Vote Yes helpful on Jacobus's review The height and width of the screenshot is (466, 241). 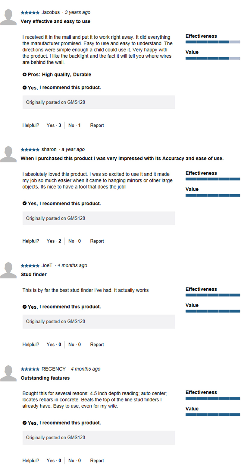pyautogui.click(x=54, y=125)
